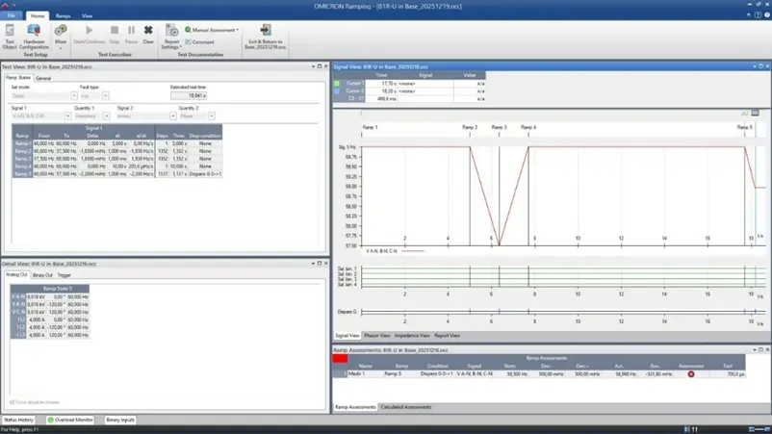Open the Ramp Assessments pane menu arrow
This screenshot has height=434, width=772.
(x=755, y=350)
